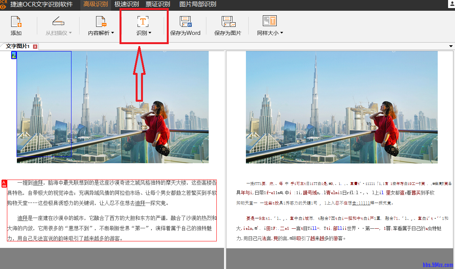Click the small image icon on the photo corner
Screen dimensions: 455x269
coord(14,55)
